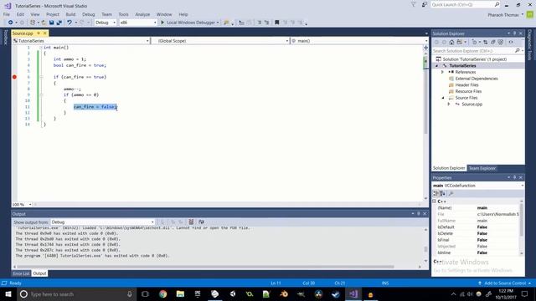Screen dimensions: 536x301
Task: Toggle auto-hide pin on Output panel
Action: (419, 214)
